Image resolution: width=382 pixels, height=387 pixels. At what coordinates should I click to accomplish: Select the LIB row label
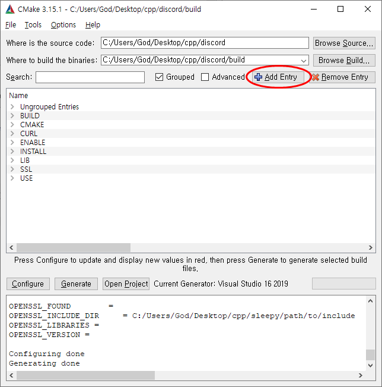click(x=25, y=160)
